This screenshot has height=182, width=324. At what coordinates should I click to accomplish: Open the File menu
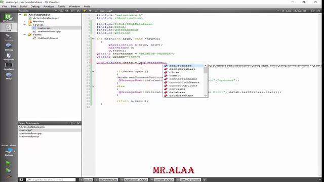pyautogui.click(x=5, y=7)
